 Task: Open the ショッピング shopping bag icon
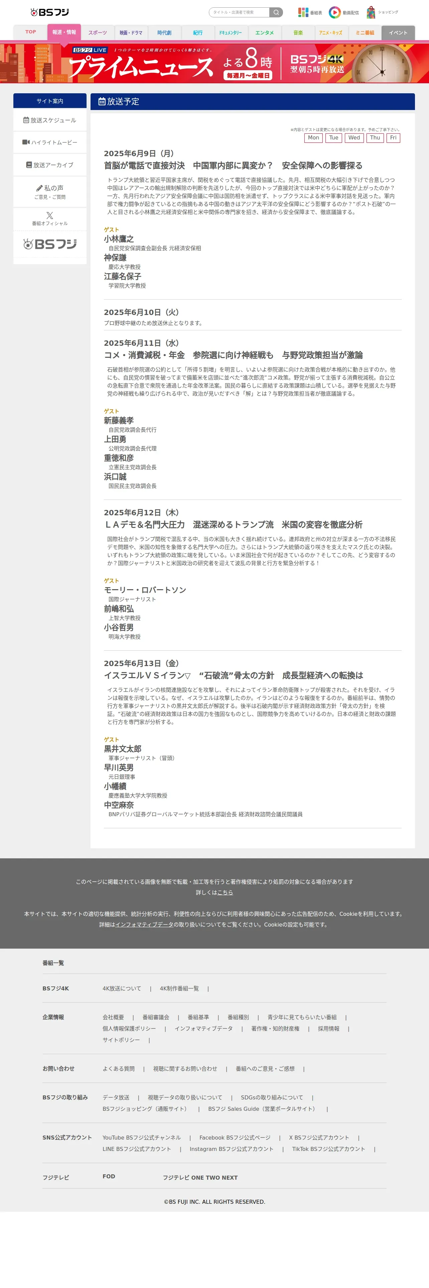[x=382, y=12]
